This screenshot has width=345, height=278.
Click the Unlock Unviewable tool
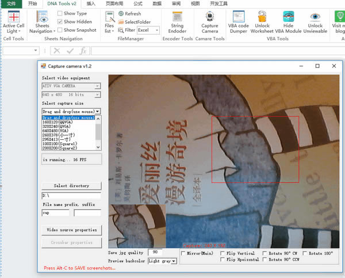315,22
